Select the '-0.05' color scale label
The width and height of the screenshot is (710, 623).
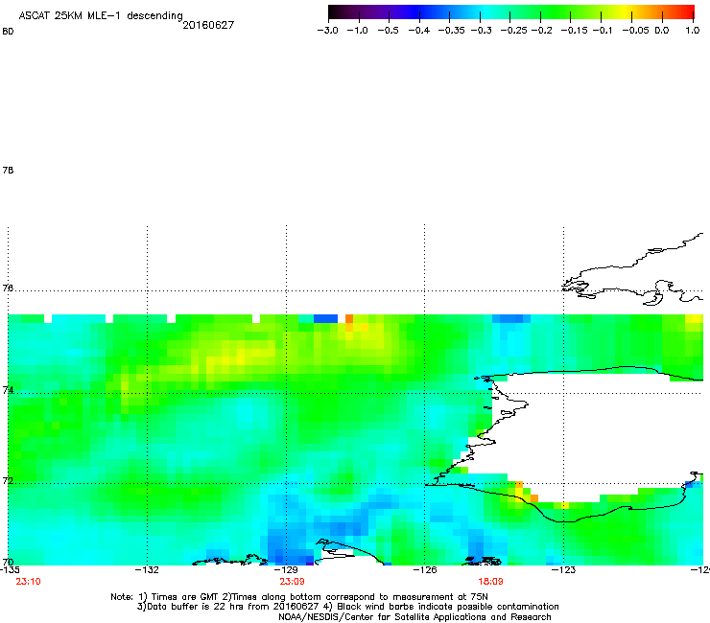pyautogui.click(x=635, y=31)
